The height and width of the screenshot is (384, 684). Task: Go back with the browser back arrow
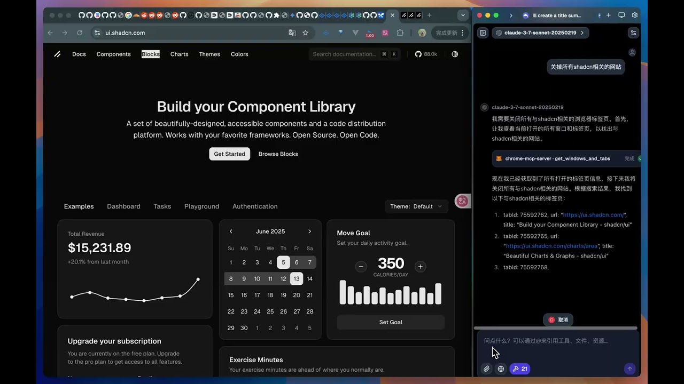point(50,33)
